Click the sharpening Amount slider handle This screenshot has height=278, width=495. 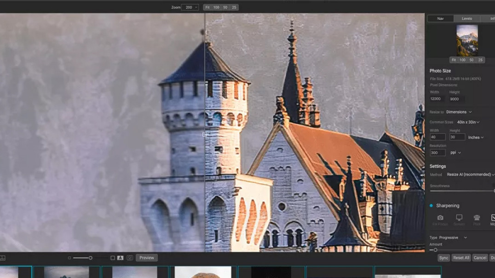click(x=435, y=250)
